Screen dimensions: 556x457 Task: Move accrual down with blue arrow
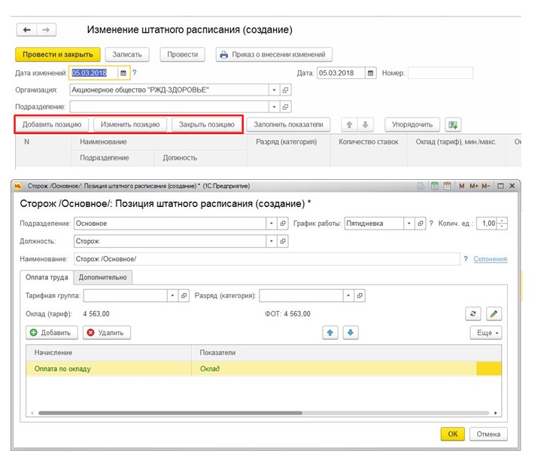pyautogui.click(x=351, y=332)
